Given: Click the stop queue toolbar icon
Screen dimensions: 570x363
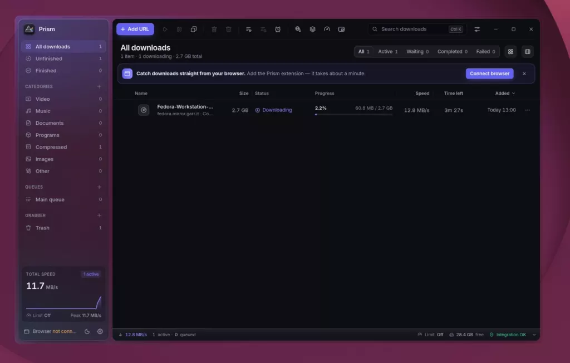Looking at the screenshot, I should 263,29.
